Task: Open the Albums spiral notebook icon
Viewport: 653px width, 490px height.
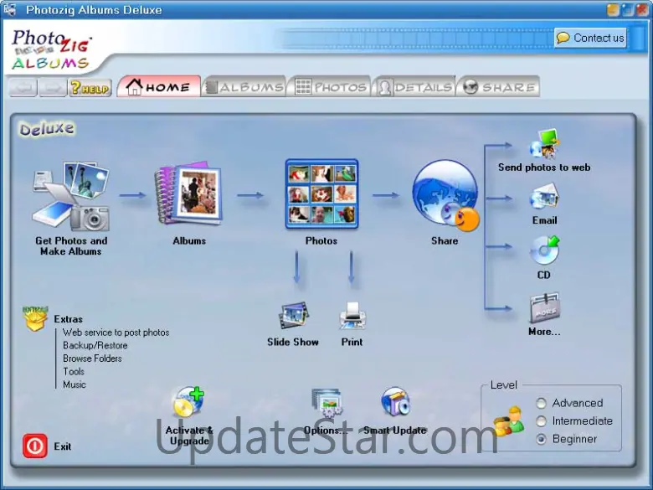Action: (188, 193)
